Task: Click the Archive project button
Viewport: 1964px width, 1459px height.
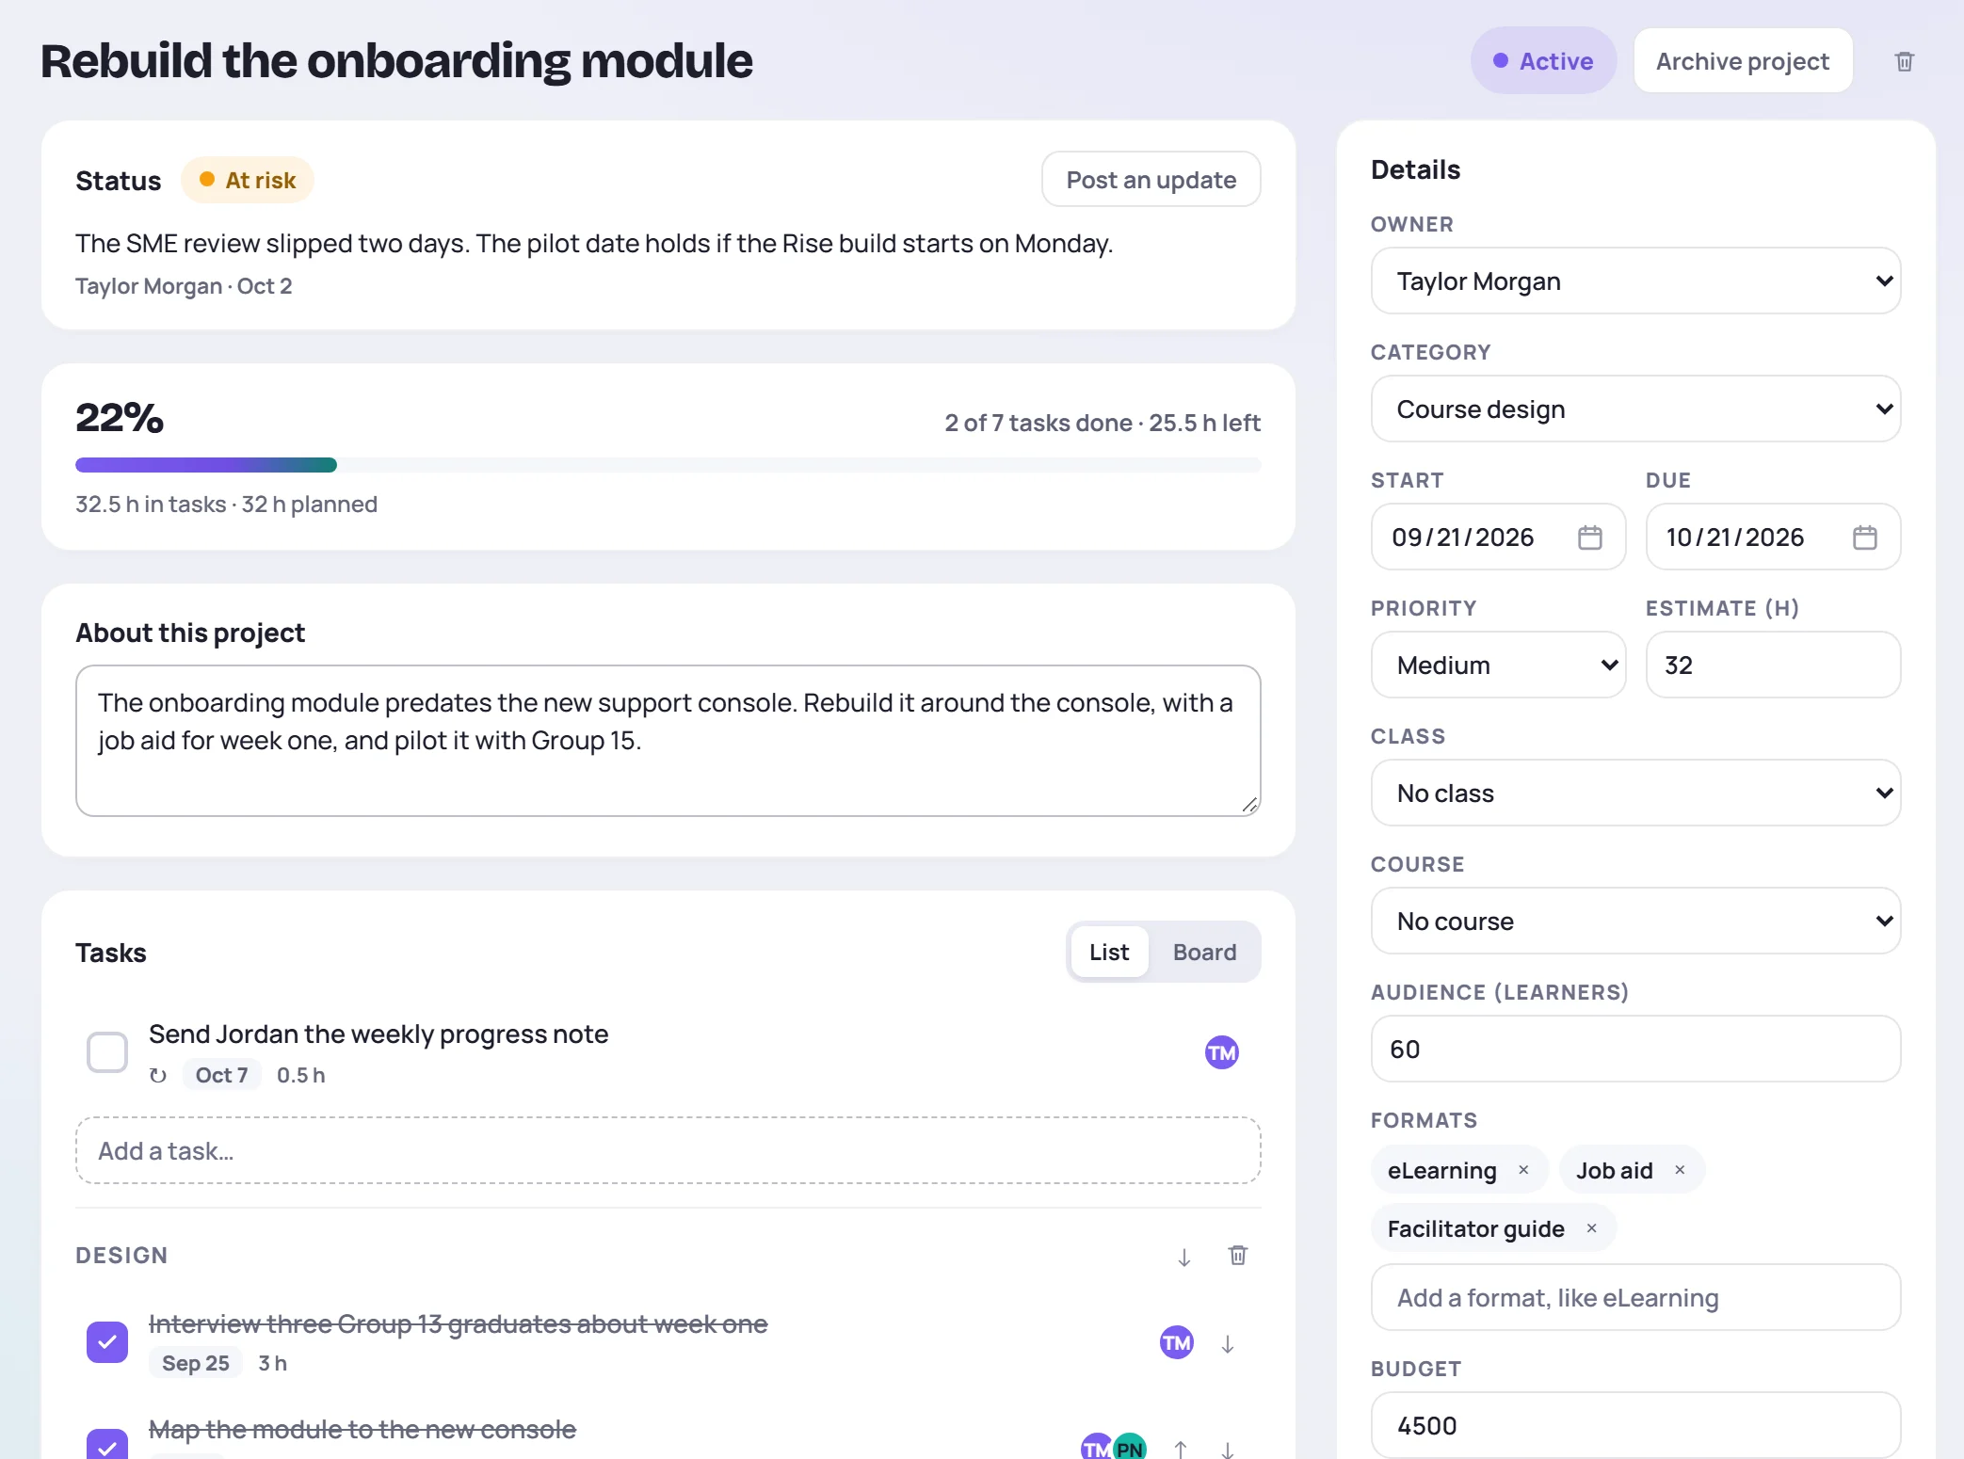Action: [x=1743, y=61]
